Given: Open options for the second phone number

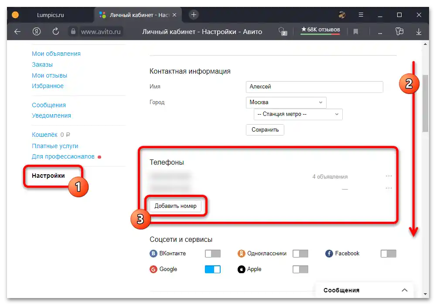Looking at the screenshot, I should pyautogui.click(x=389, y=188).
